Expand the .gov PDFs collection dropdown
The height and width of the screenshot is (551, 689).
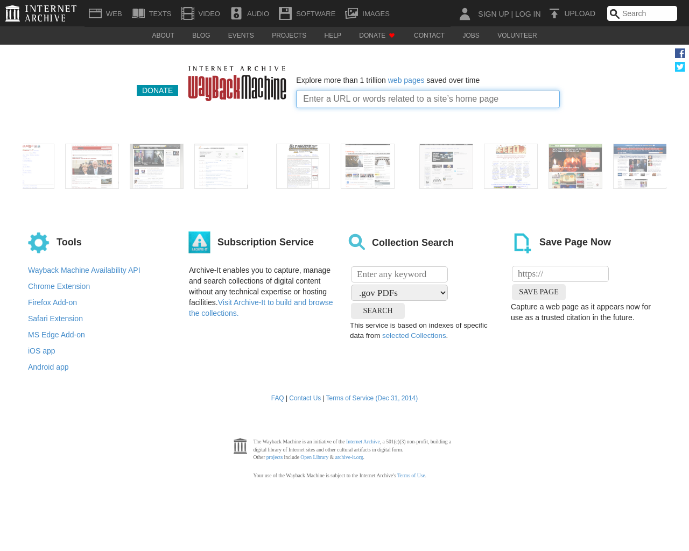click(399, 293)
